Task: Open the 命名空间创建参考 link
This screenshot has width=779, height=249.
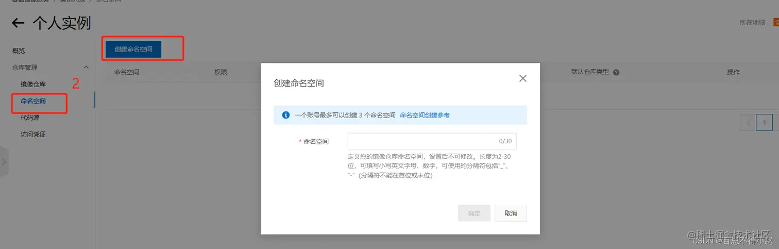Action: click(x=425, y=115)
